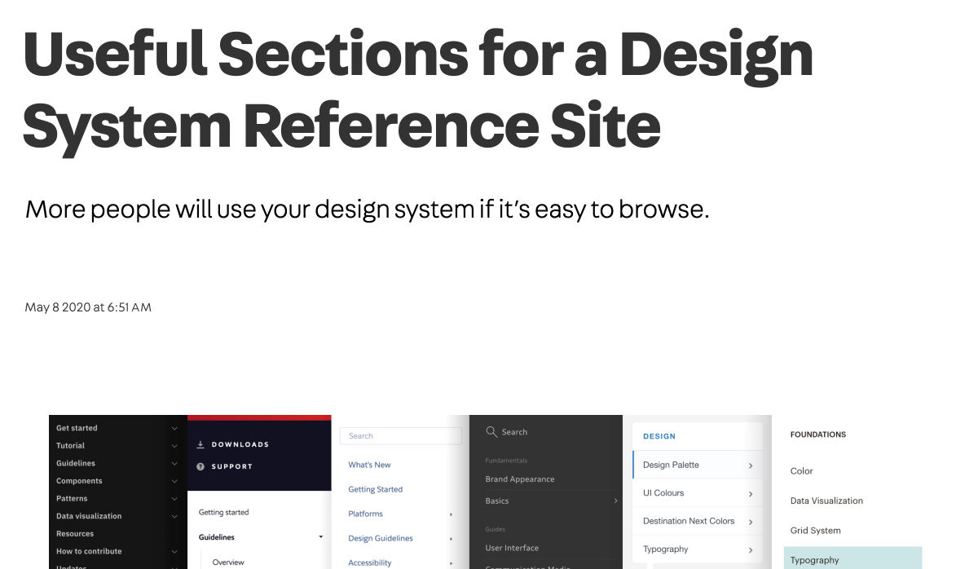Collapse the bold Guidelines dropdown arrow in white panel

[321, 537]
